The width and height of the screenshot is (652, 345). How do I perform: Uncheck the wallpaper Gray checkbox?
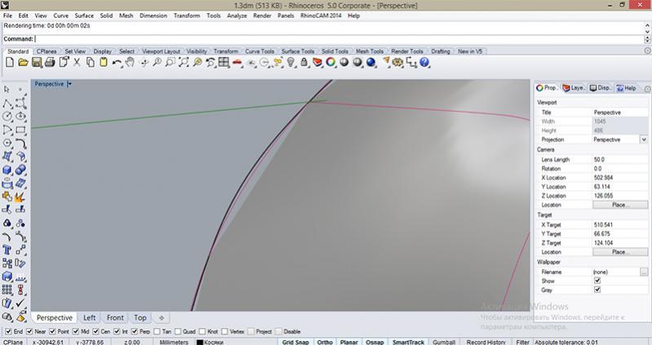click(597, 290)
